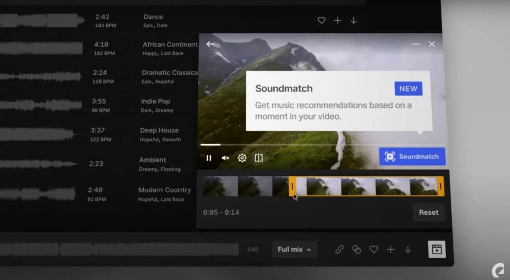
Task: Open video preview settings gear
Action: pyautogui.click(x=242, y=158)
